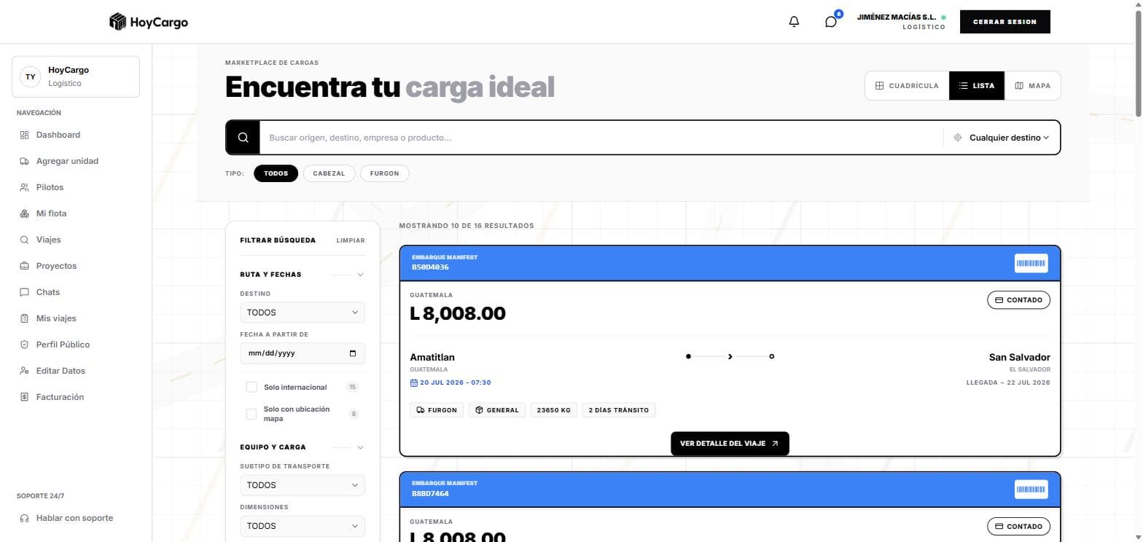Click the headset icon for soporte
The width and height of the screenshot is (1143, 542).
(24, 518)
